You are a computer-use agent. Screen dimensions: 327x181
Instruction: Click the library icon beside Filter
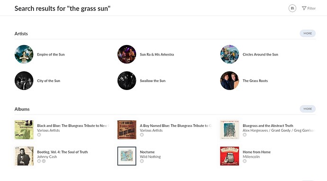point(292,9)
